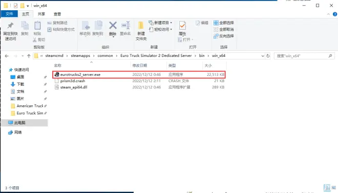Click the Copy (复制) ribbon icon

[25, 26]
